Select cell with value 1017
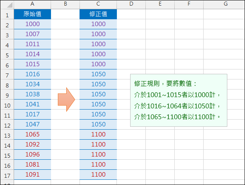Screen dimensions: 245x185 33,114
